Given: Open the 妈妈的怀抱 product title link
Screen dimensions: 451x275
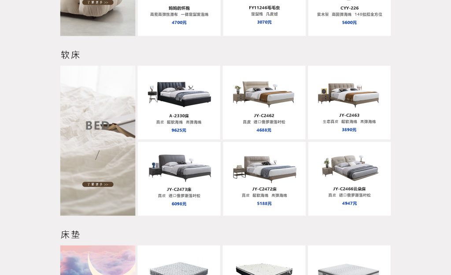Looking at the screenshot, I should pyautogui.click(x=179, y=8).
